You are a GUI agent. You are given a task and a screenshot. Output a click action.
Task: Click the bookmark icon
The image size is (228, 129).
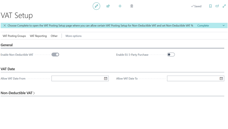pyautogui.click(x=210, y=6)
